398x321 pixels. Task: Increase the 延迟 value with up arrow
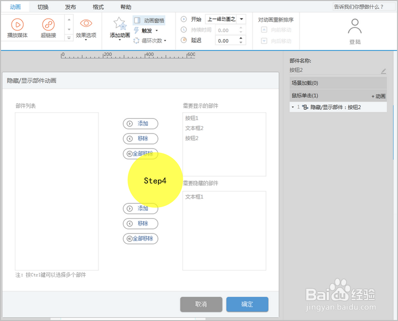pos(241,38)
